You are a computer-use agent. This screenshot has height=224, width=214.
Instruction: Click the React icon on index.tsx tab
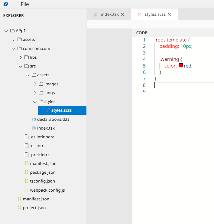click(95, 15)
